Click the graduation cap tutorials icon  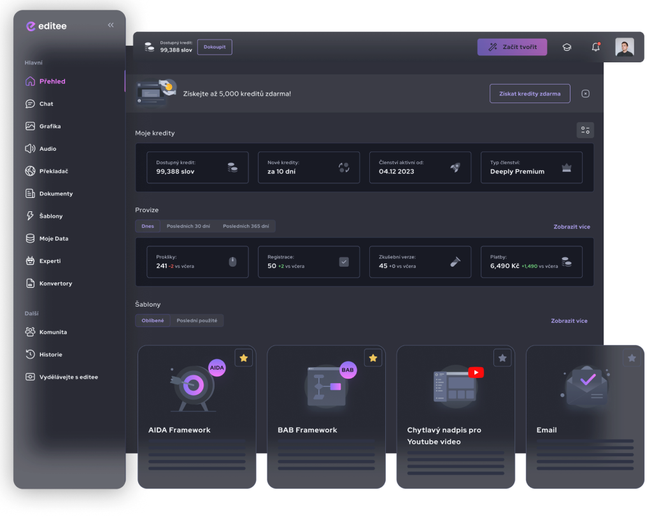click(x=567, y=47)
